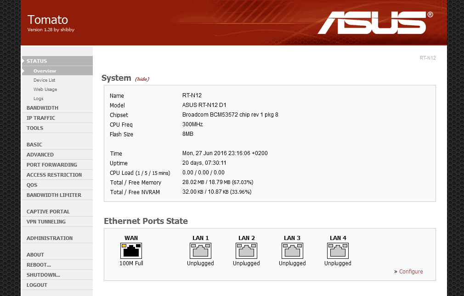This screenshot has width=464, height=296.
Task: Click Logout in the sidebar
Action: (57, 285)
